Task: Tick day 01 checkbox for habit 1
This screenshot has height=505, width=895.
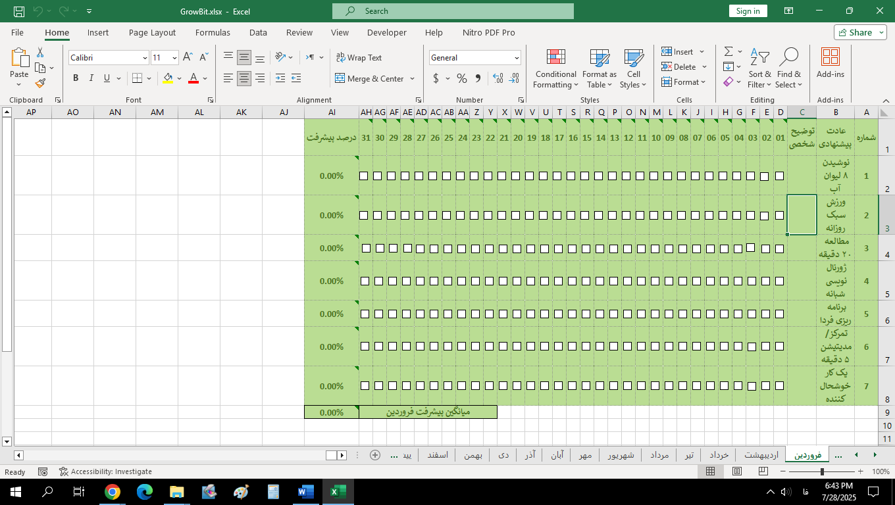Action: (780, 176)
